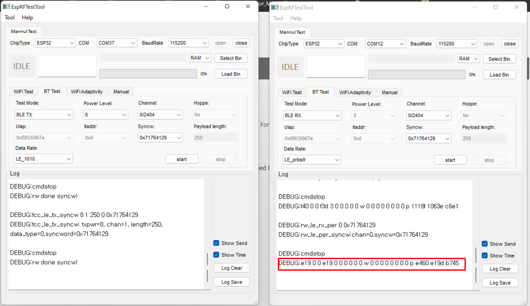The height and width of the screenshot is (306, 530).
Task: Toggle Show Time checkbox in left window
Action: click(216, 255)
